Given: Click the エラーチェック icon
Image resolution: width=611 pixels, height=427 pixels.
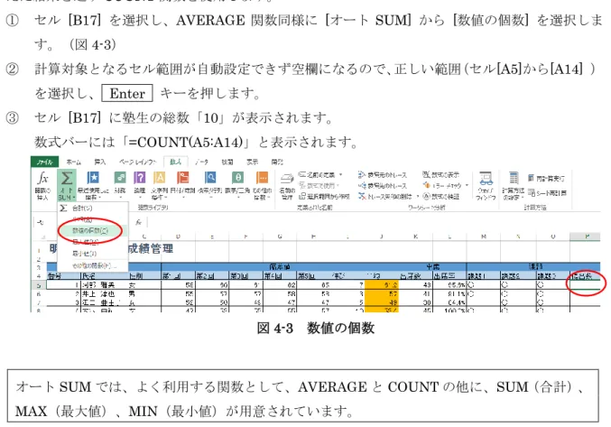Looking at the screenshot, I should pos(427,185).
